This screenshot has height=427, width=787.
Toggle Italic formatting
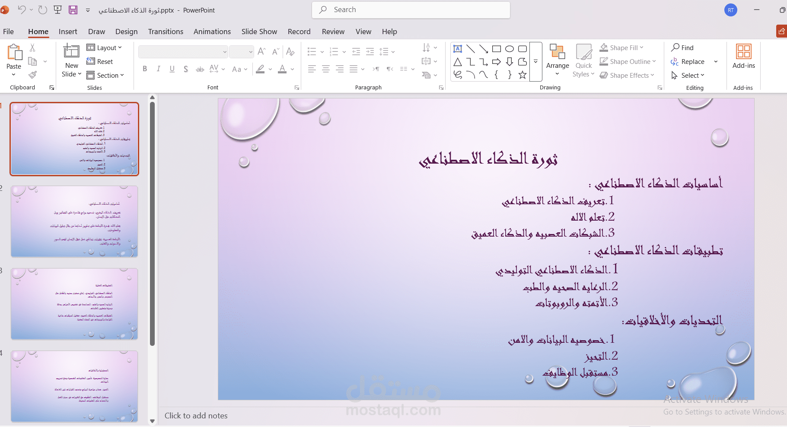coord(159,69)
